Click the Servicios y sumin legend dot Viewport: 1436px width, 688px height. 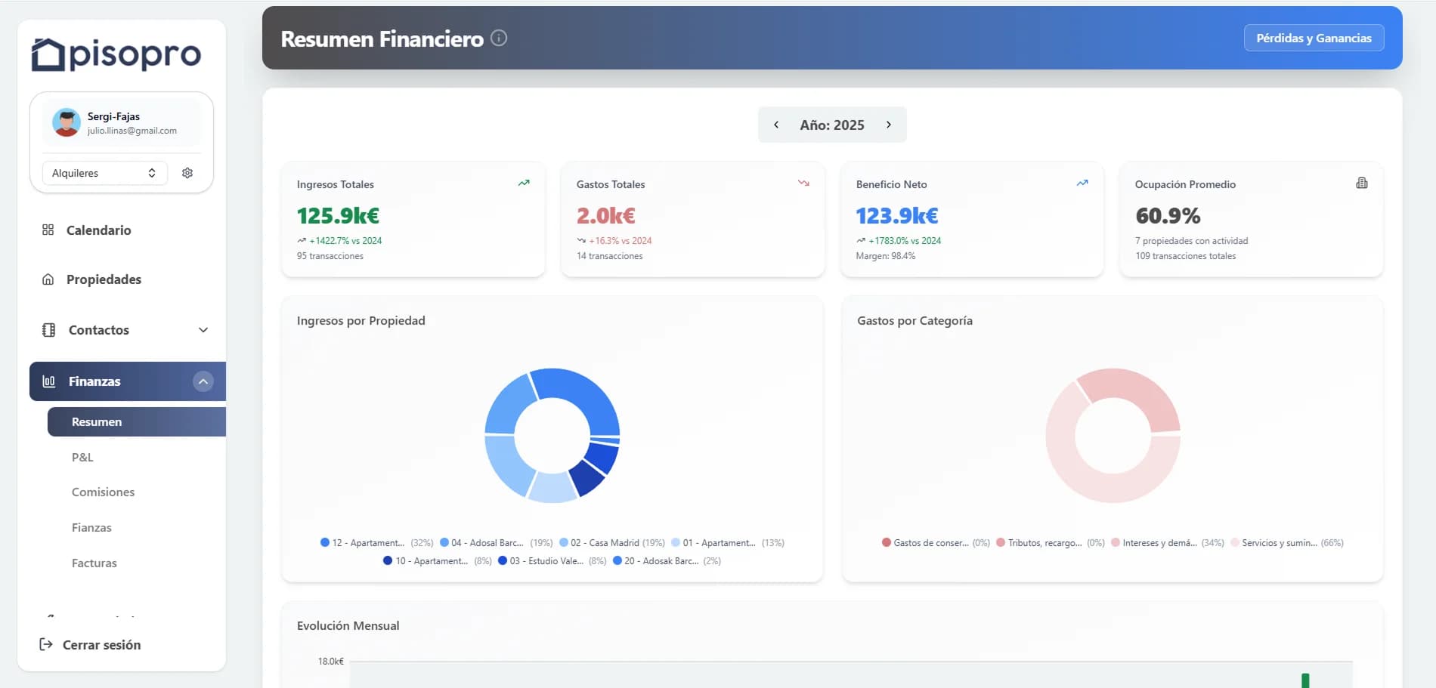pos(1235,542)
